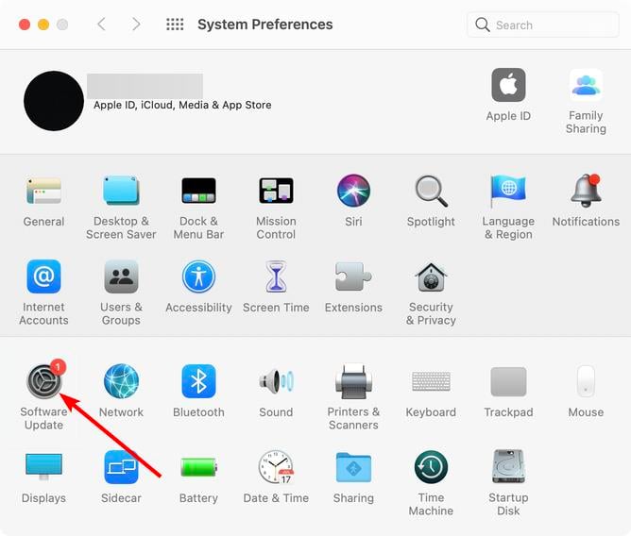Minimize the System Preferences window

point(43,25)
